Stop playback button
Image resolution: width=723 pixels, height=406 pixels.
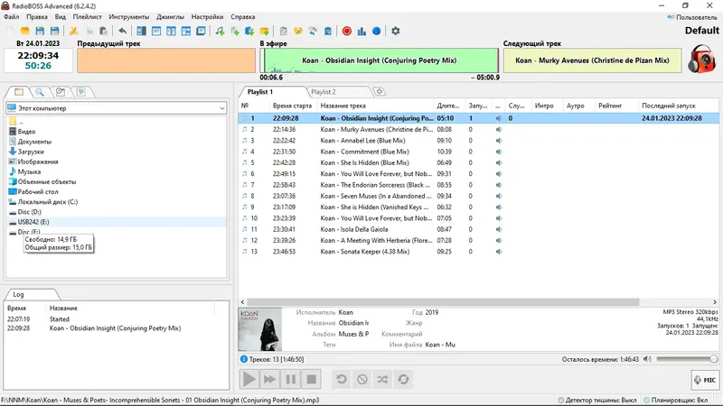(x=312, y=379)
